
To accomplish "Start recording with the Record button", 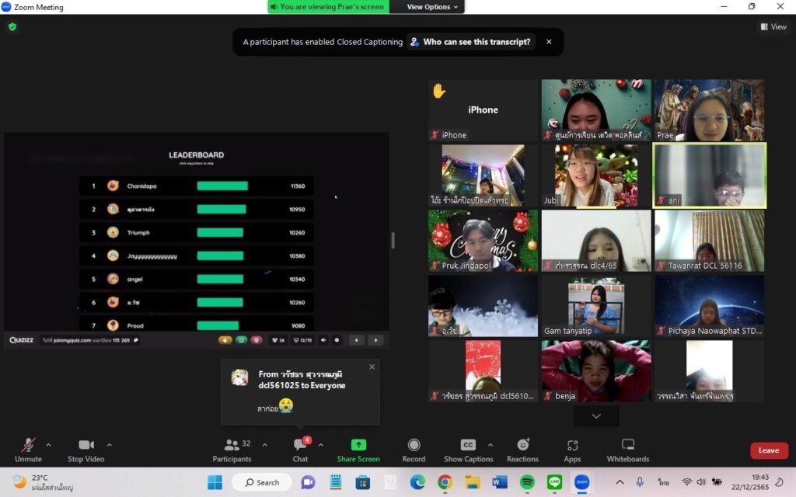I will (x=414, y=449).
